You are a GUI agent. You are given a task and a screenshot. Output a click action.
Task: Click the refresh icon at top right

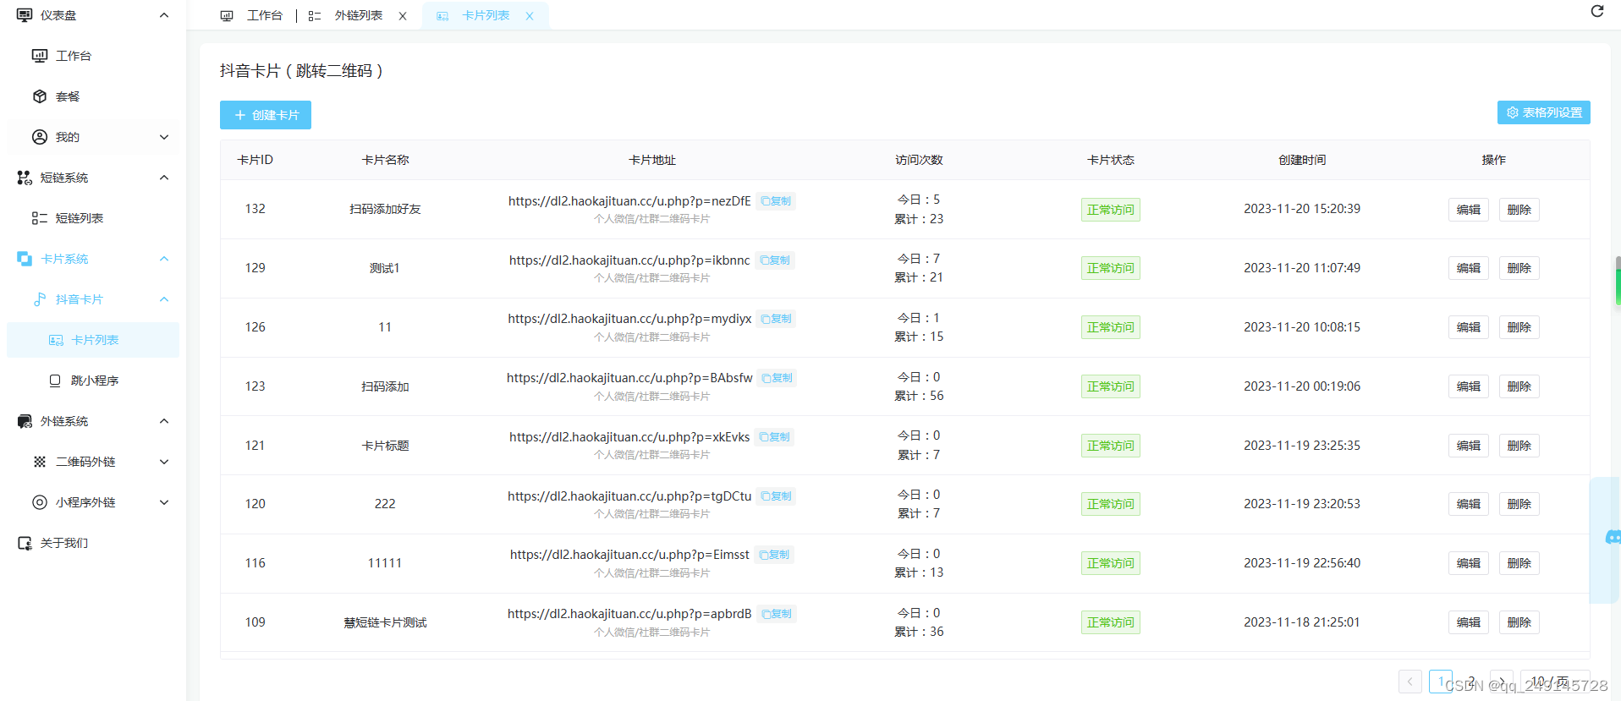[x=1597, y=11]
